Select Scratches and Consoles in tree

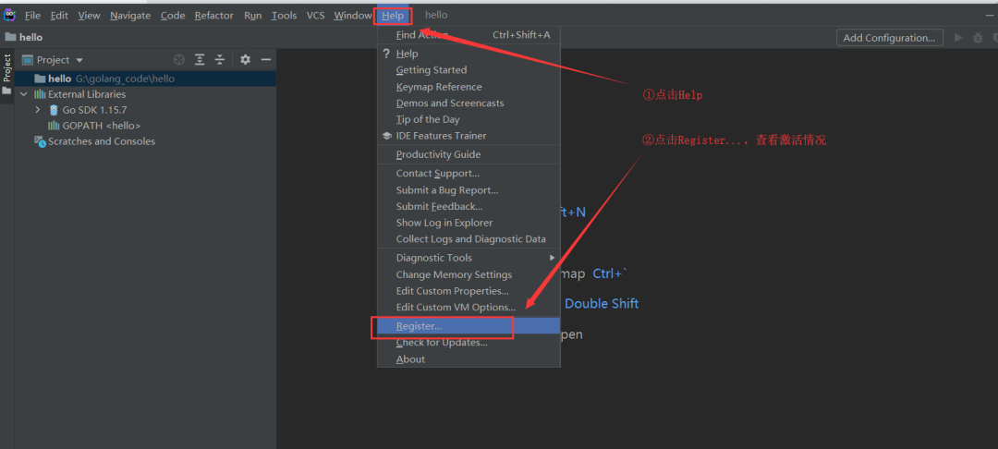101,141
